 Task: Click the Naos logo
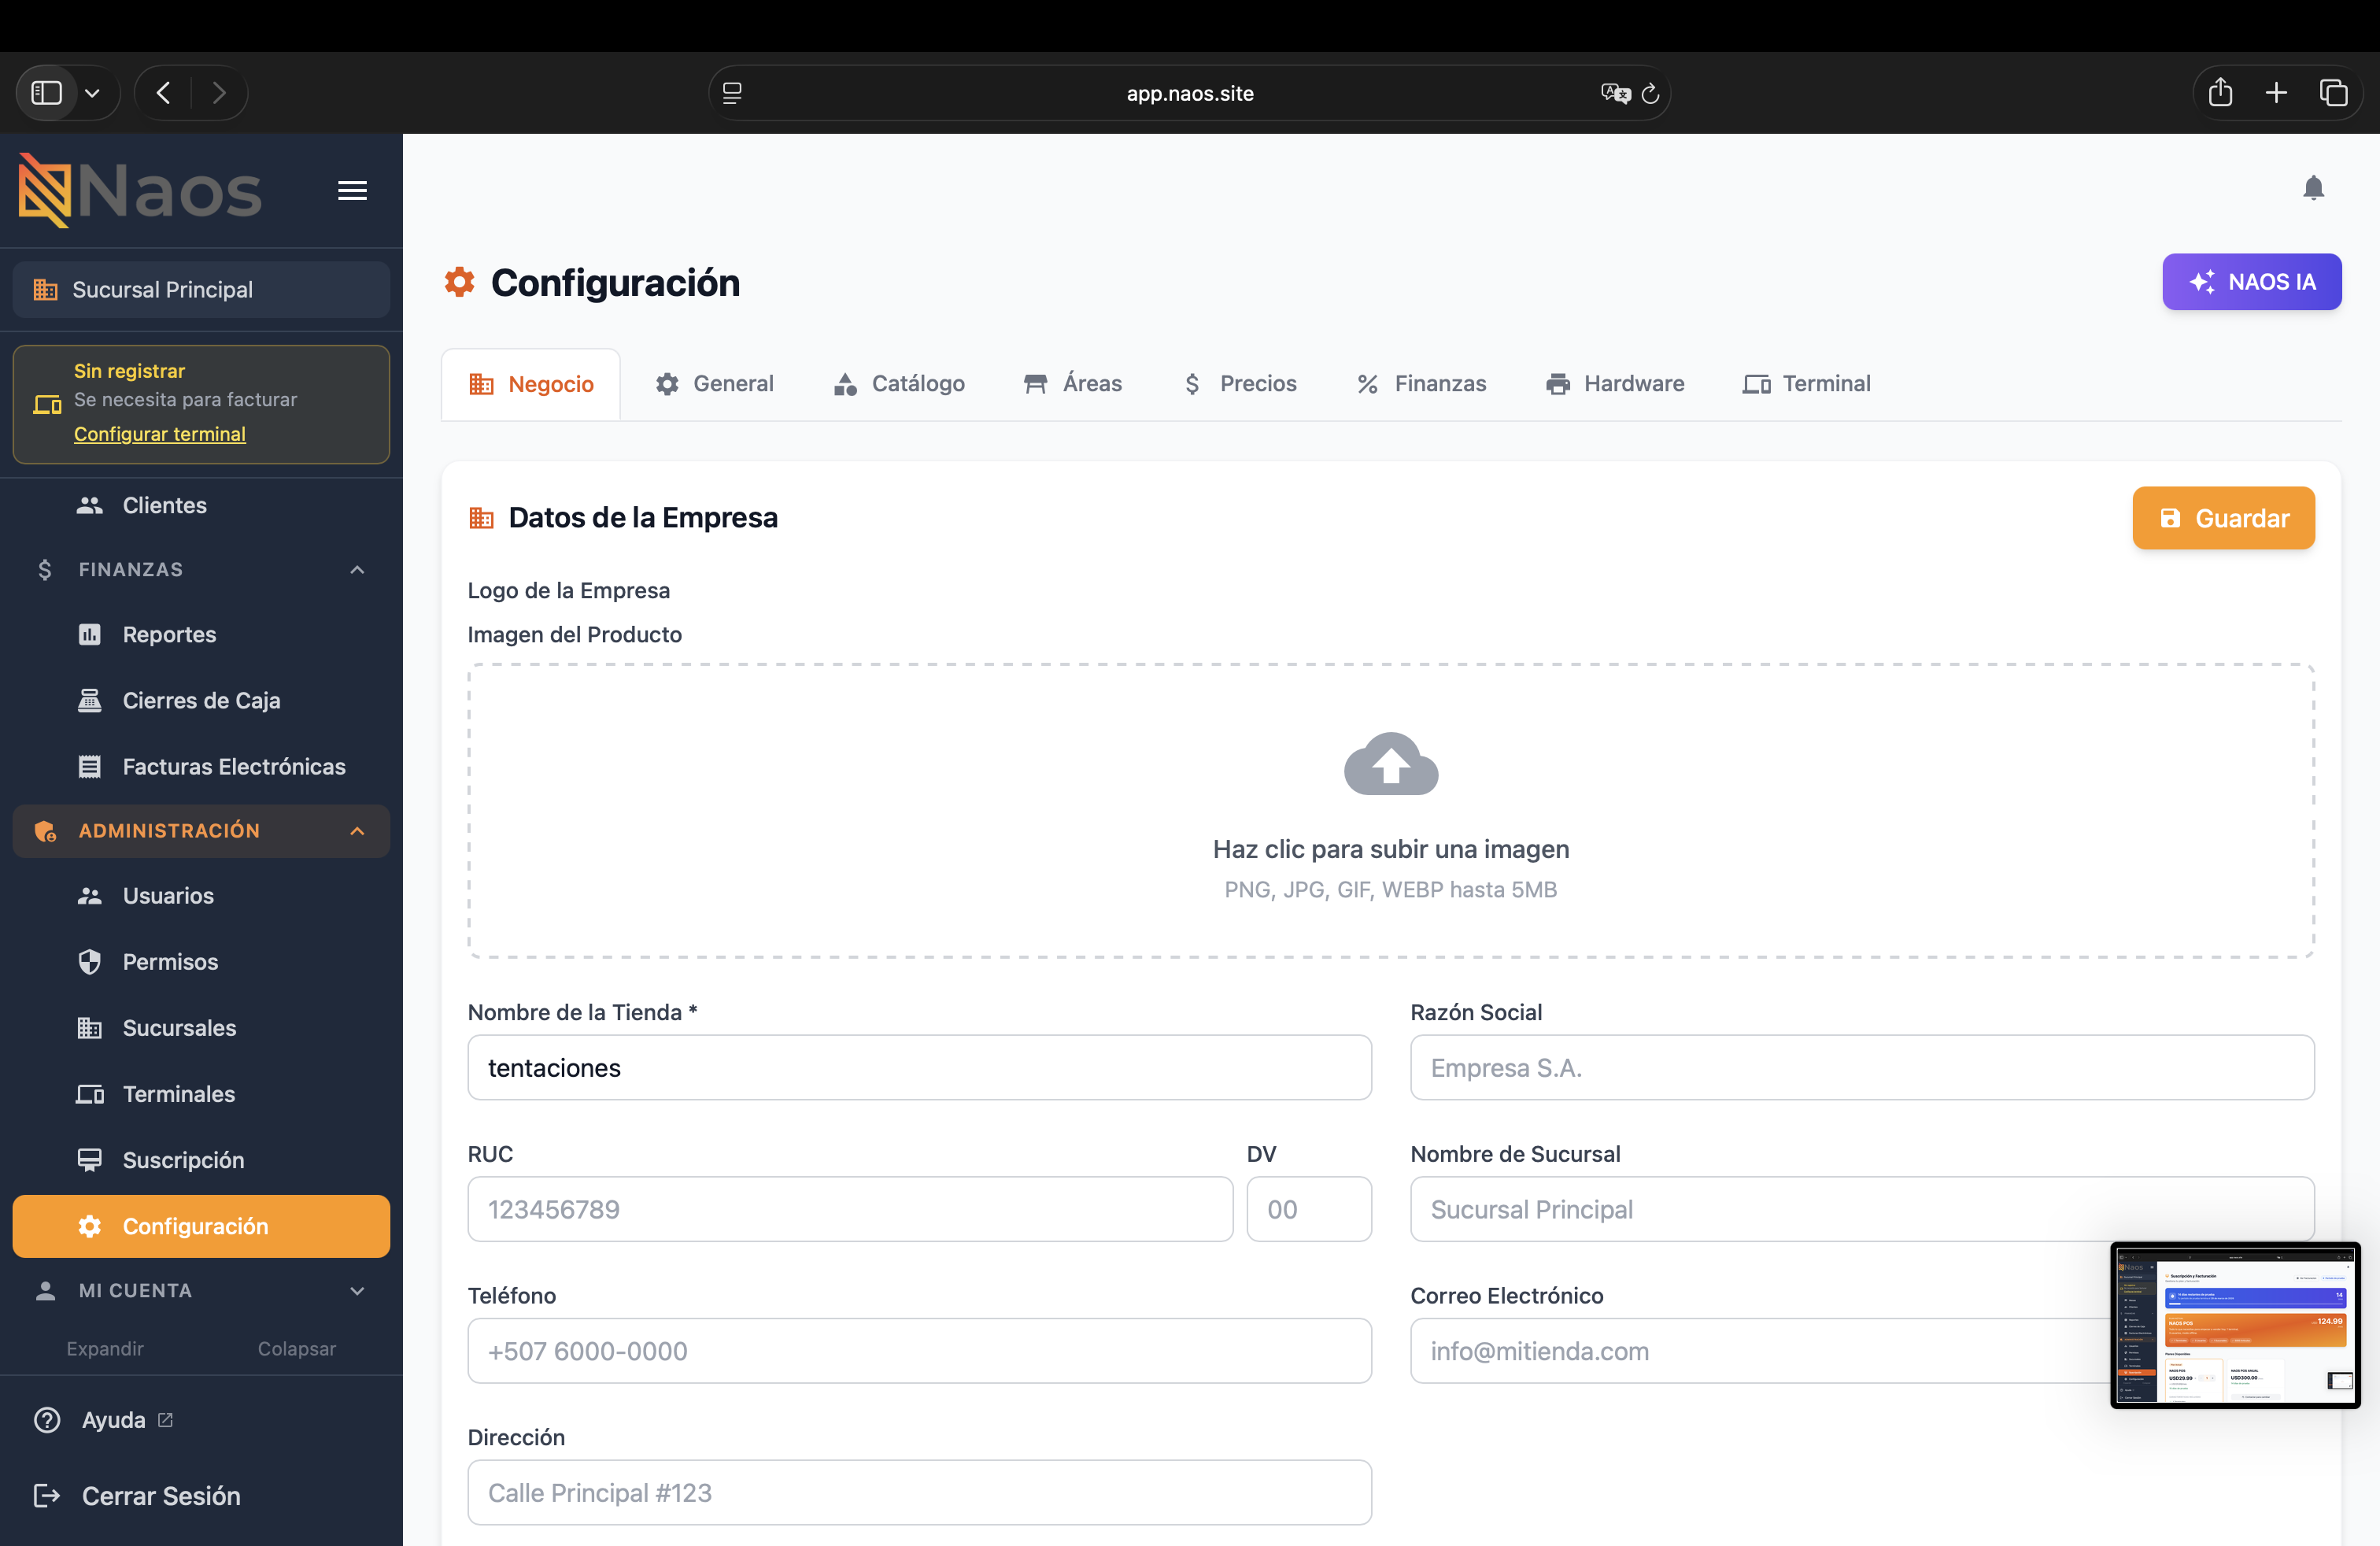pos(140,190)
